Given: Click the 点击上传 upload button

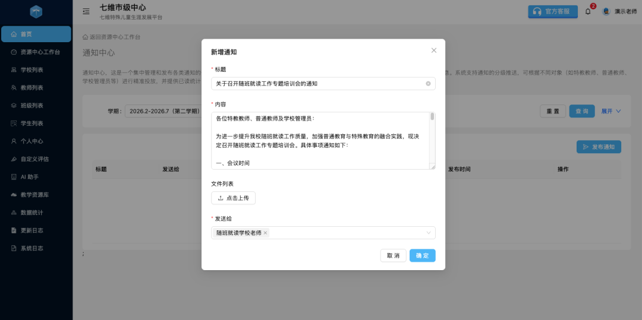Looking at the screenshot, I should click(234, 198).
